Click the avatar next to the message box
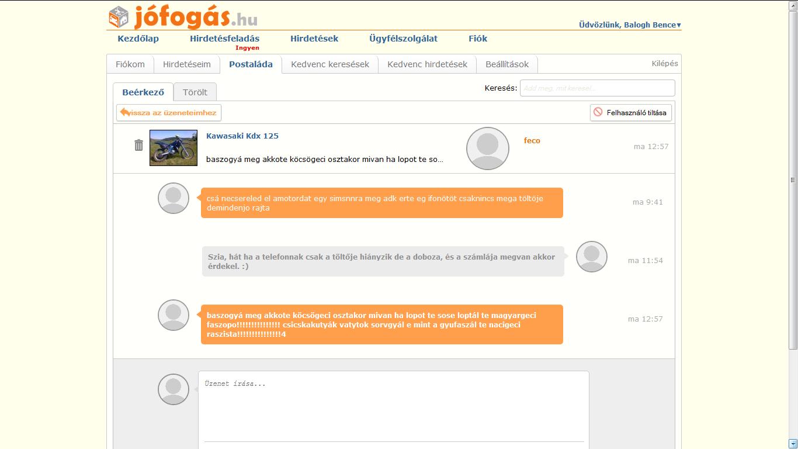Viewport: 798px width, 449px height. pos(174,389)
